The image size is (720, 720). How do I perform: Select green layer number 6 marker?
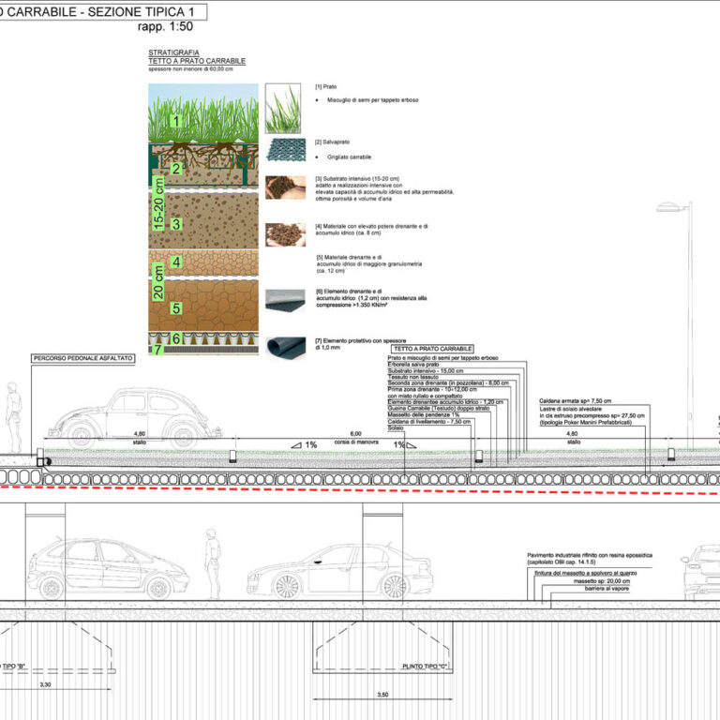tap(174, 337)
